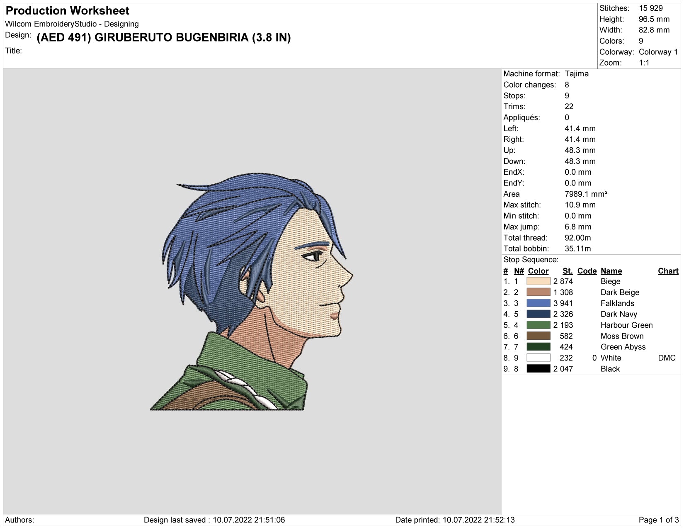684x529 pixels.
Task: Click the 'EndX:' label
Action: [x=514, y=172]
